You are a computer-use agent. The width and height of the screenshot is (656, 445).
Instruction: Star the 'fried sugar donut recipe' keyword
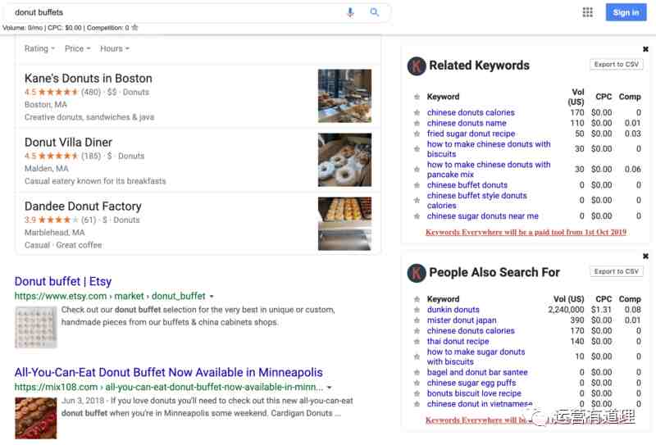point(417,134)
